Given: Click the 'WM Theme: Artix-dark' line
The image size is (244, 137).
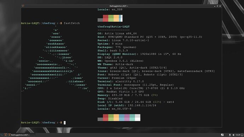Looking at the screenshot, I should point(115,64).
